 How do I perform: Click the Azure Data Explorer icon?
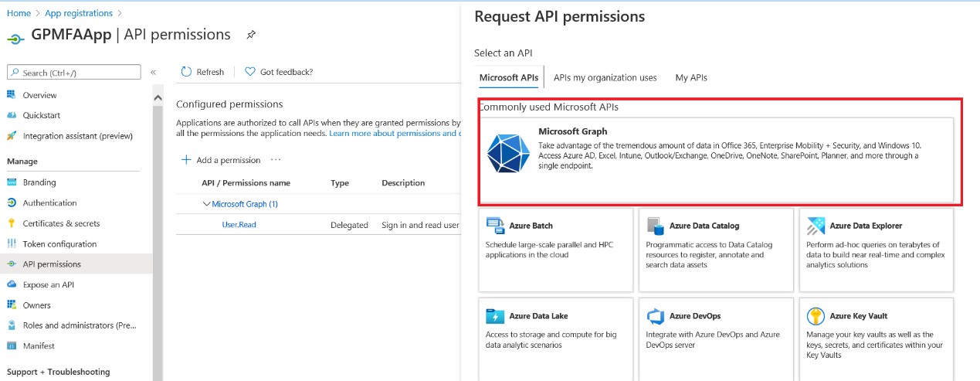[x=816, y=226]
